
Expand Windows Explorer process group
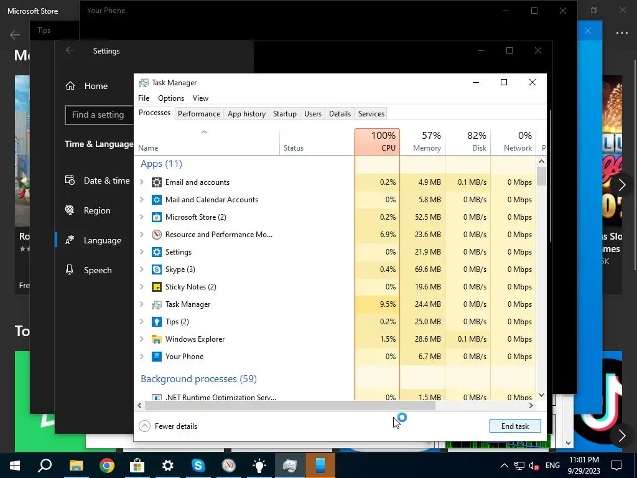tap(141, 339)
